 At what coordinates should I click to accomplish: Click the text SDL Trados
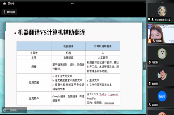point(100,94)
